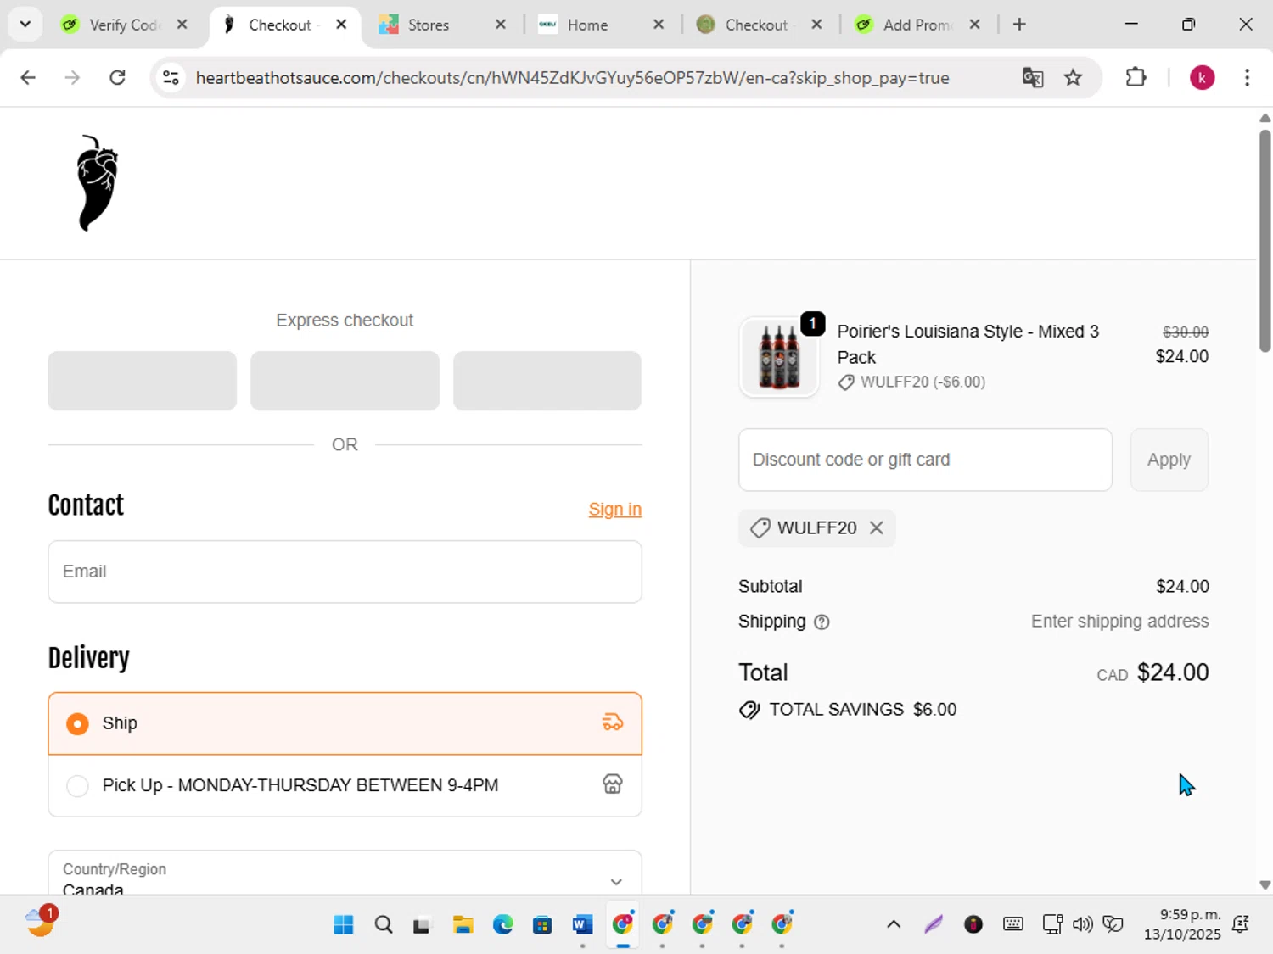Click the Shipping help question mark icon

point(822,622)
